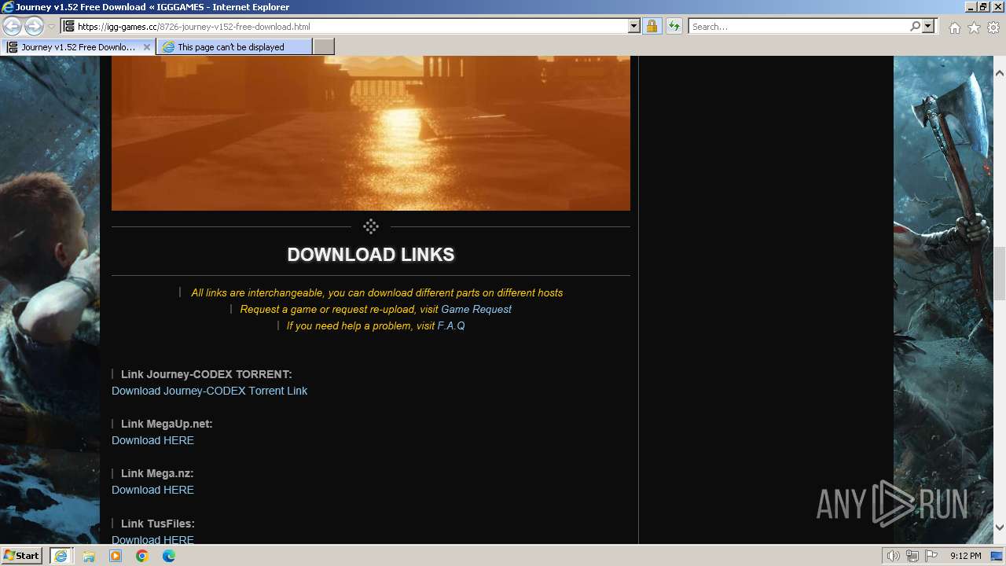Open media player taskbar icon
Viewport: 1006px width, 566px height.
coord(116,556)
